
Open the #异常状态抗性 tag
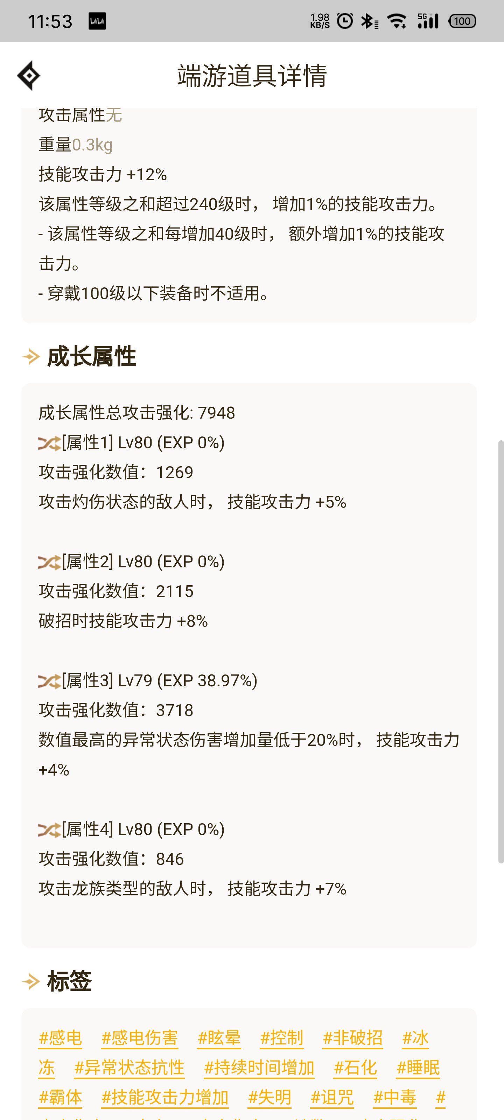pos(129,1067)
